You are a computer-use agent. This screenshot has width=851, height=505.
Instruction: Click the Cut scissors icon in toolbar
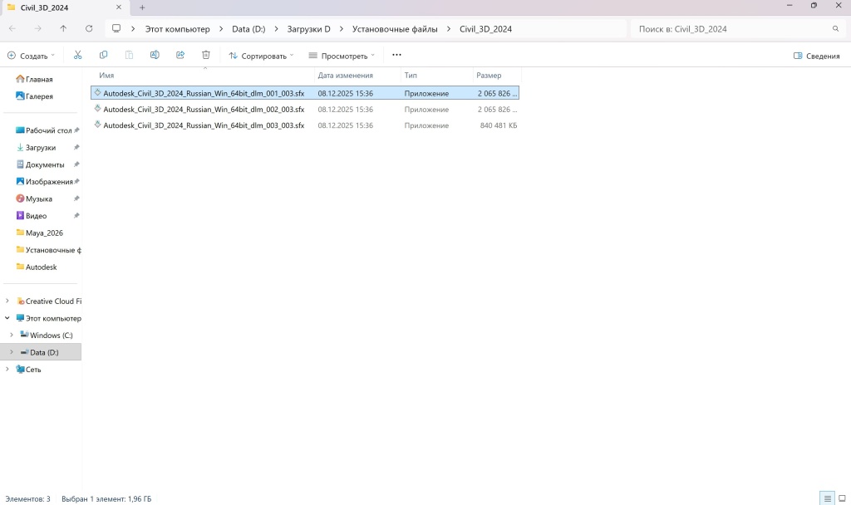(77, 56)
